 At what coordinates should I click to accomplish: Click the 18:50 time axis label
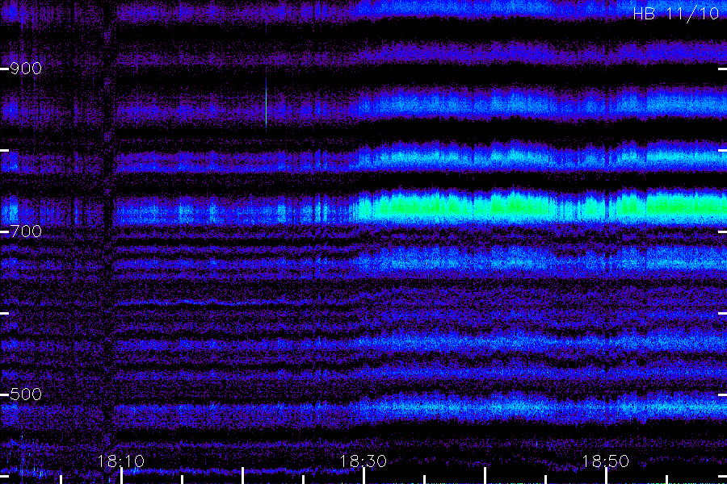click(606, 461)
